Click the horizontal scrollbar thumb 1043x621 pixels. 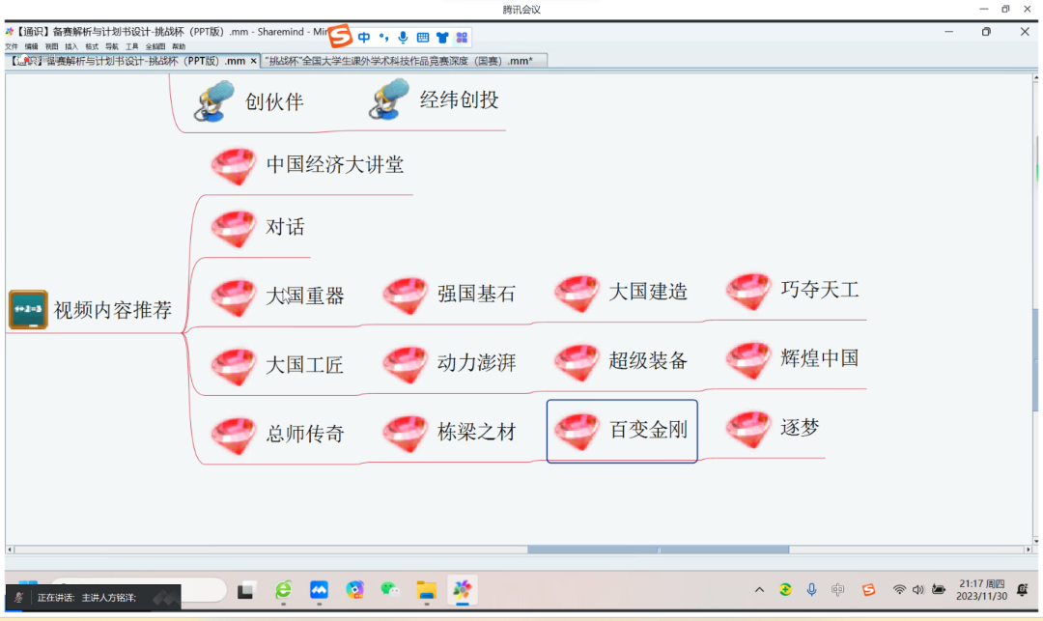658,550
